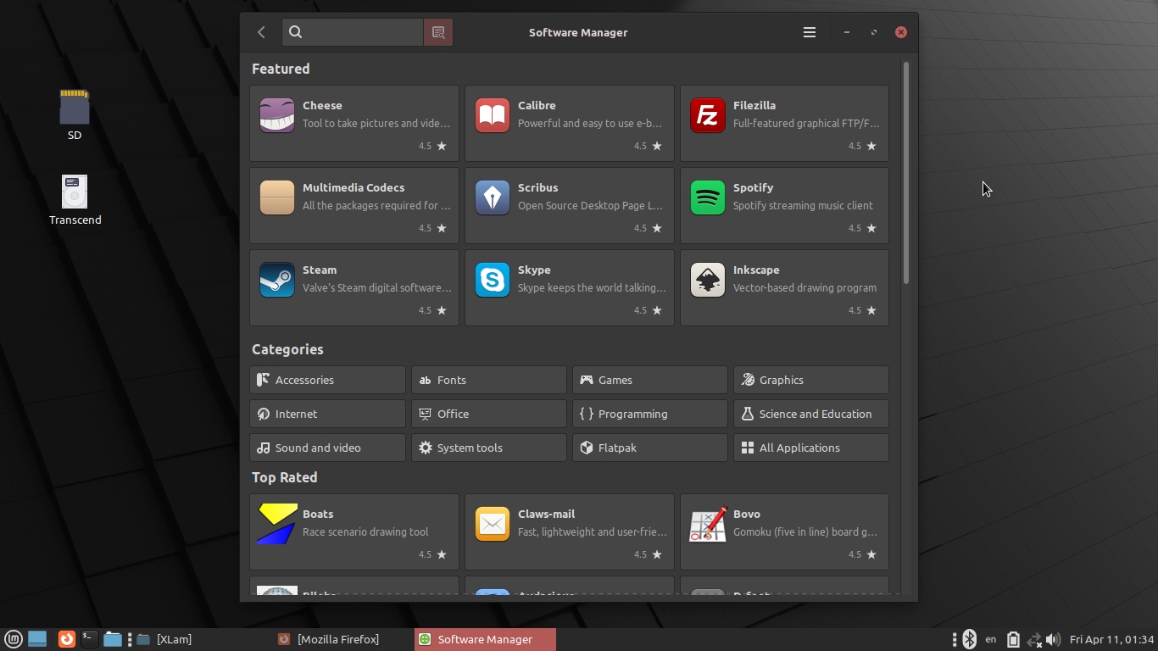Click Inkscape's Vector-based drawing program text
The image size is (1158, 651).
(x=804, y=287)
